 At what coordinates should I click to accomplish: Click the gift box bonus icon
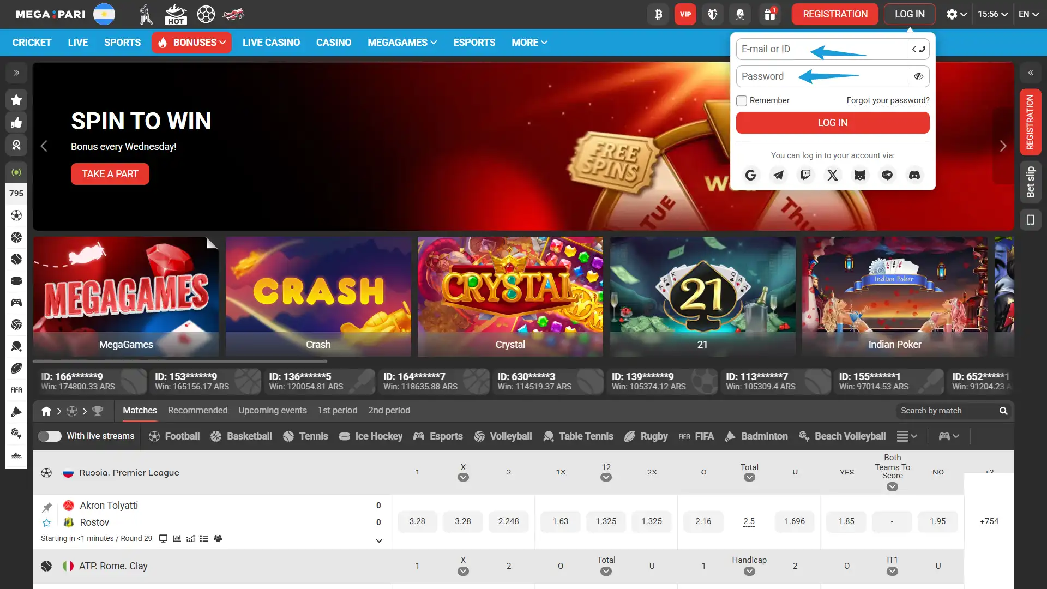click(769, 14)
